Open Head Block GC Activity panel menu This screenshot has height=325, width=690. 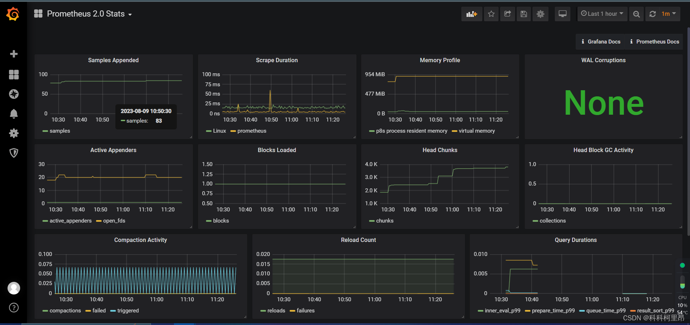(x=603, y=150)
